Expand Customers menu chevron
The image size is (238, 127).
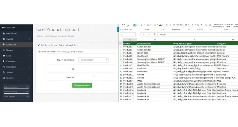coord(30,61)
